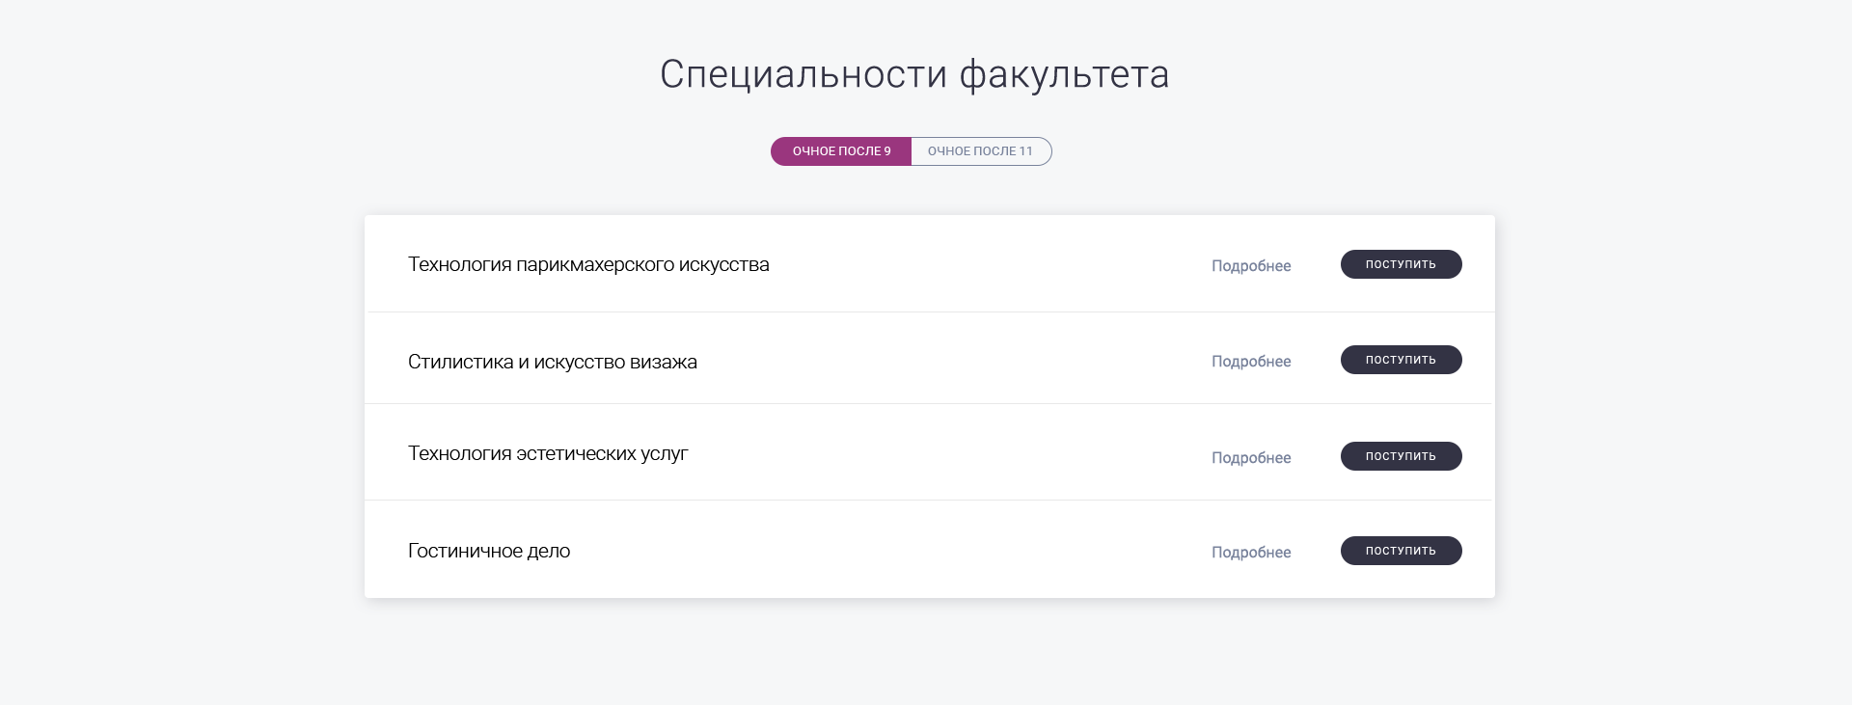Click Поступить next to Гостиничное дело
1852x705 pixels.
(1401, 551)
